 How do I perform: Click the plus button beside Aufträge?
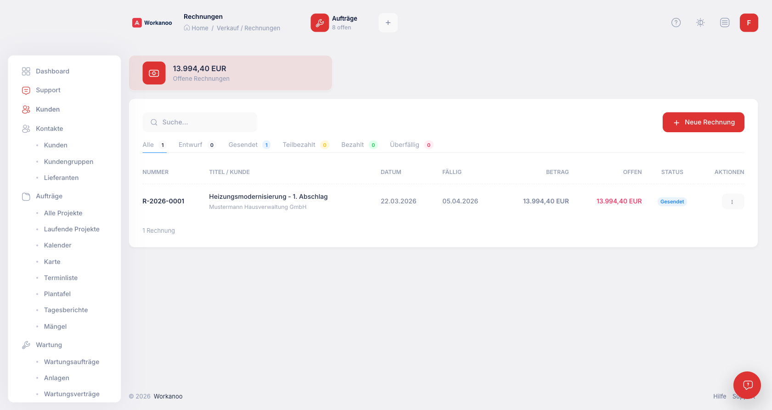click(388, 22)
